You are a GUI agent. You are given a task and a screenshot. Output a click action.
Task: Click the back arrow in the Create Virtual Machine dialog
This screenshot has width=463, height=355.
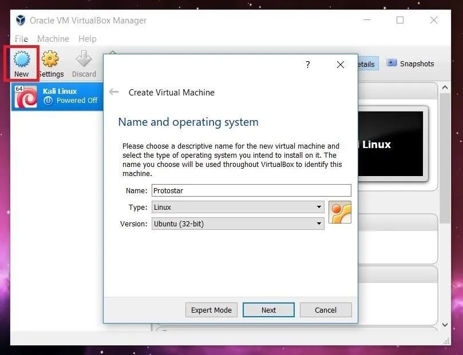point(114,92)
